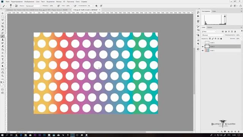Open the 3D cube panel icon

(x=198, y=49)
